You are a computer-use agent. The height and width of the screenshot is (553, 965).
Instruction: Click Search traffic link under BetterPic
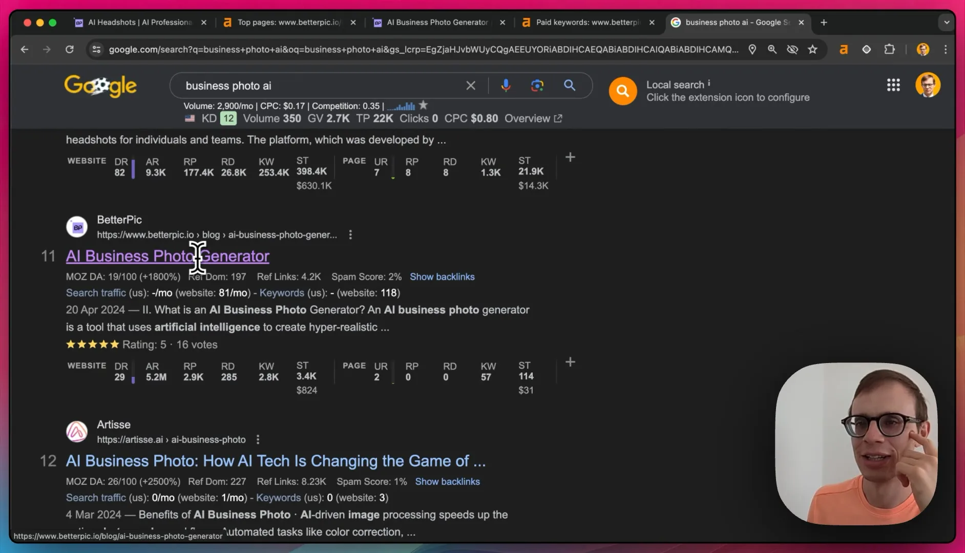click(x=96, y=292)
